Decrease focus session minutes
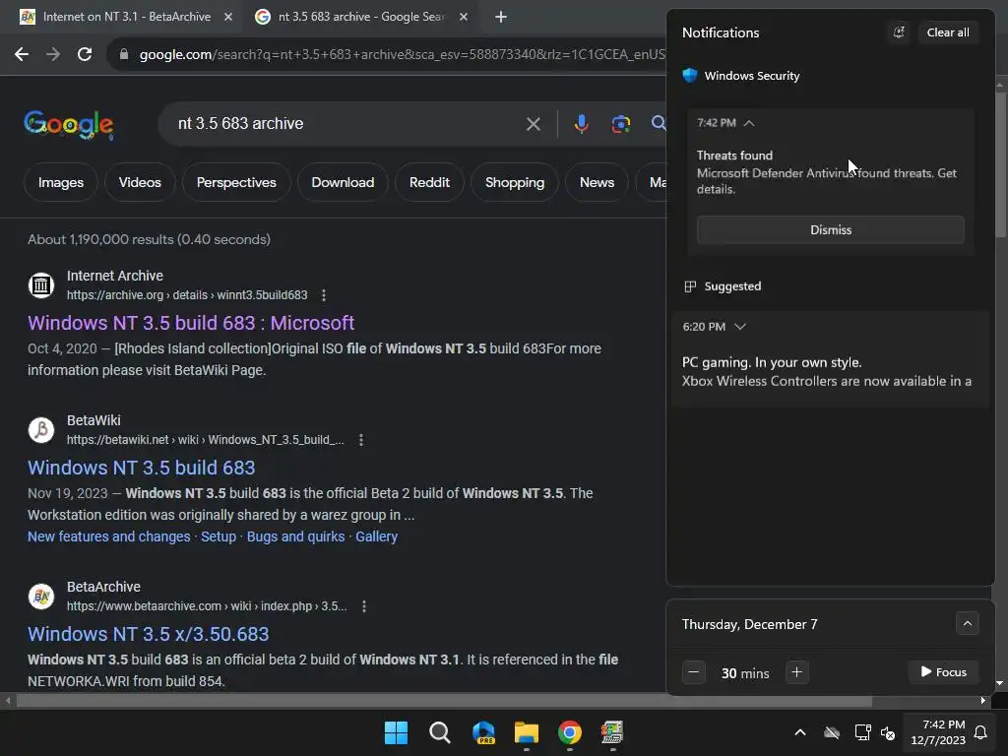 point(694,672)
